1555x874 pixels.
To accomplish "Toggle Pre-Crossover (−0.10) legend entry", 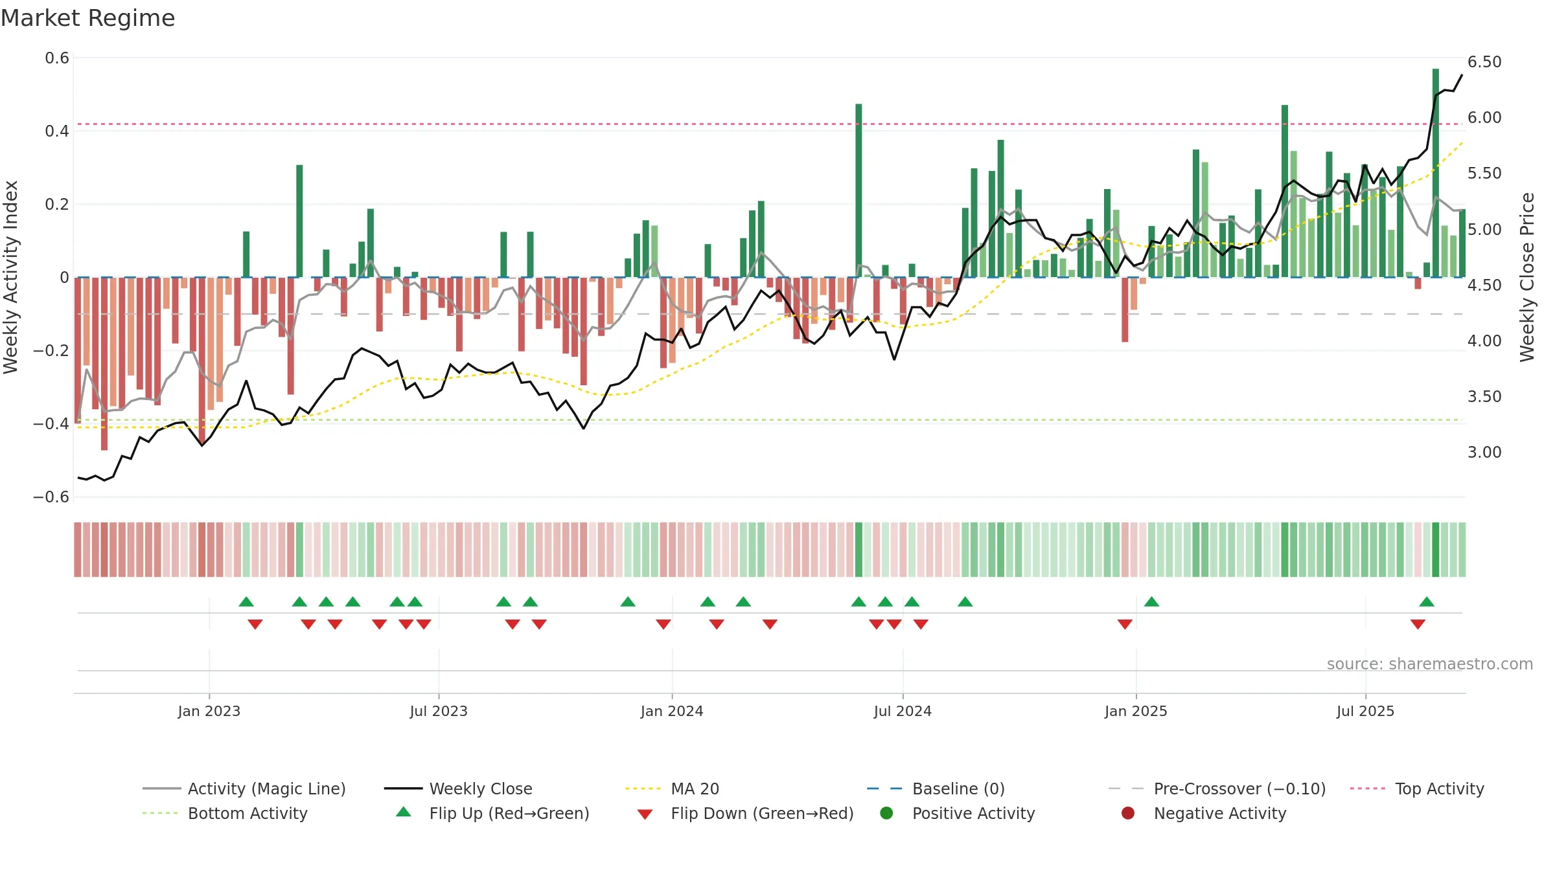I will click(x=1217, y=789).
